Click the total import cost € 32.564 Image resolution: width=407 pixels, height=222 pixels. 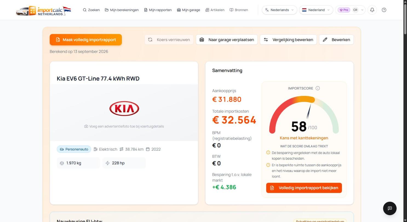[x=234, y=120]
